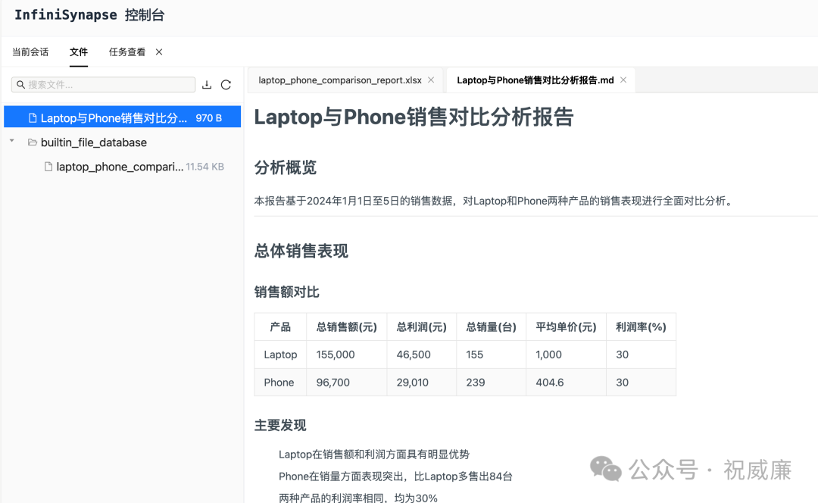This screenshot has height=503, width=818.
Task: Click the document icon beside laptop_phone_compari file
Action: [x=48, y=167]
